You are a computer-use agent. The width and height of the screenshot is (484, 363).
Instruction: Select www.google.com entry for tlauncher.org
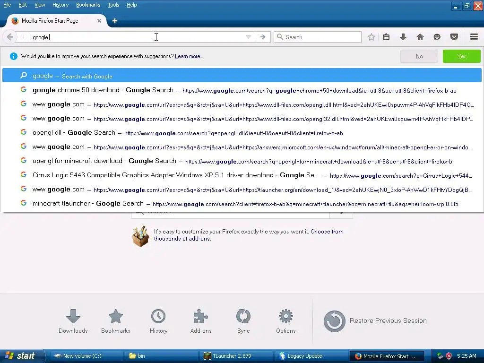[x=242, y=190]
